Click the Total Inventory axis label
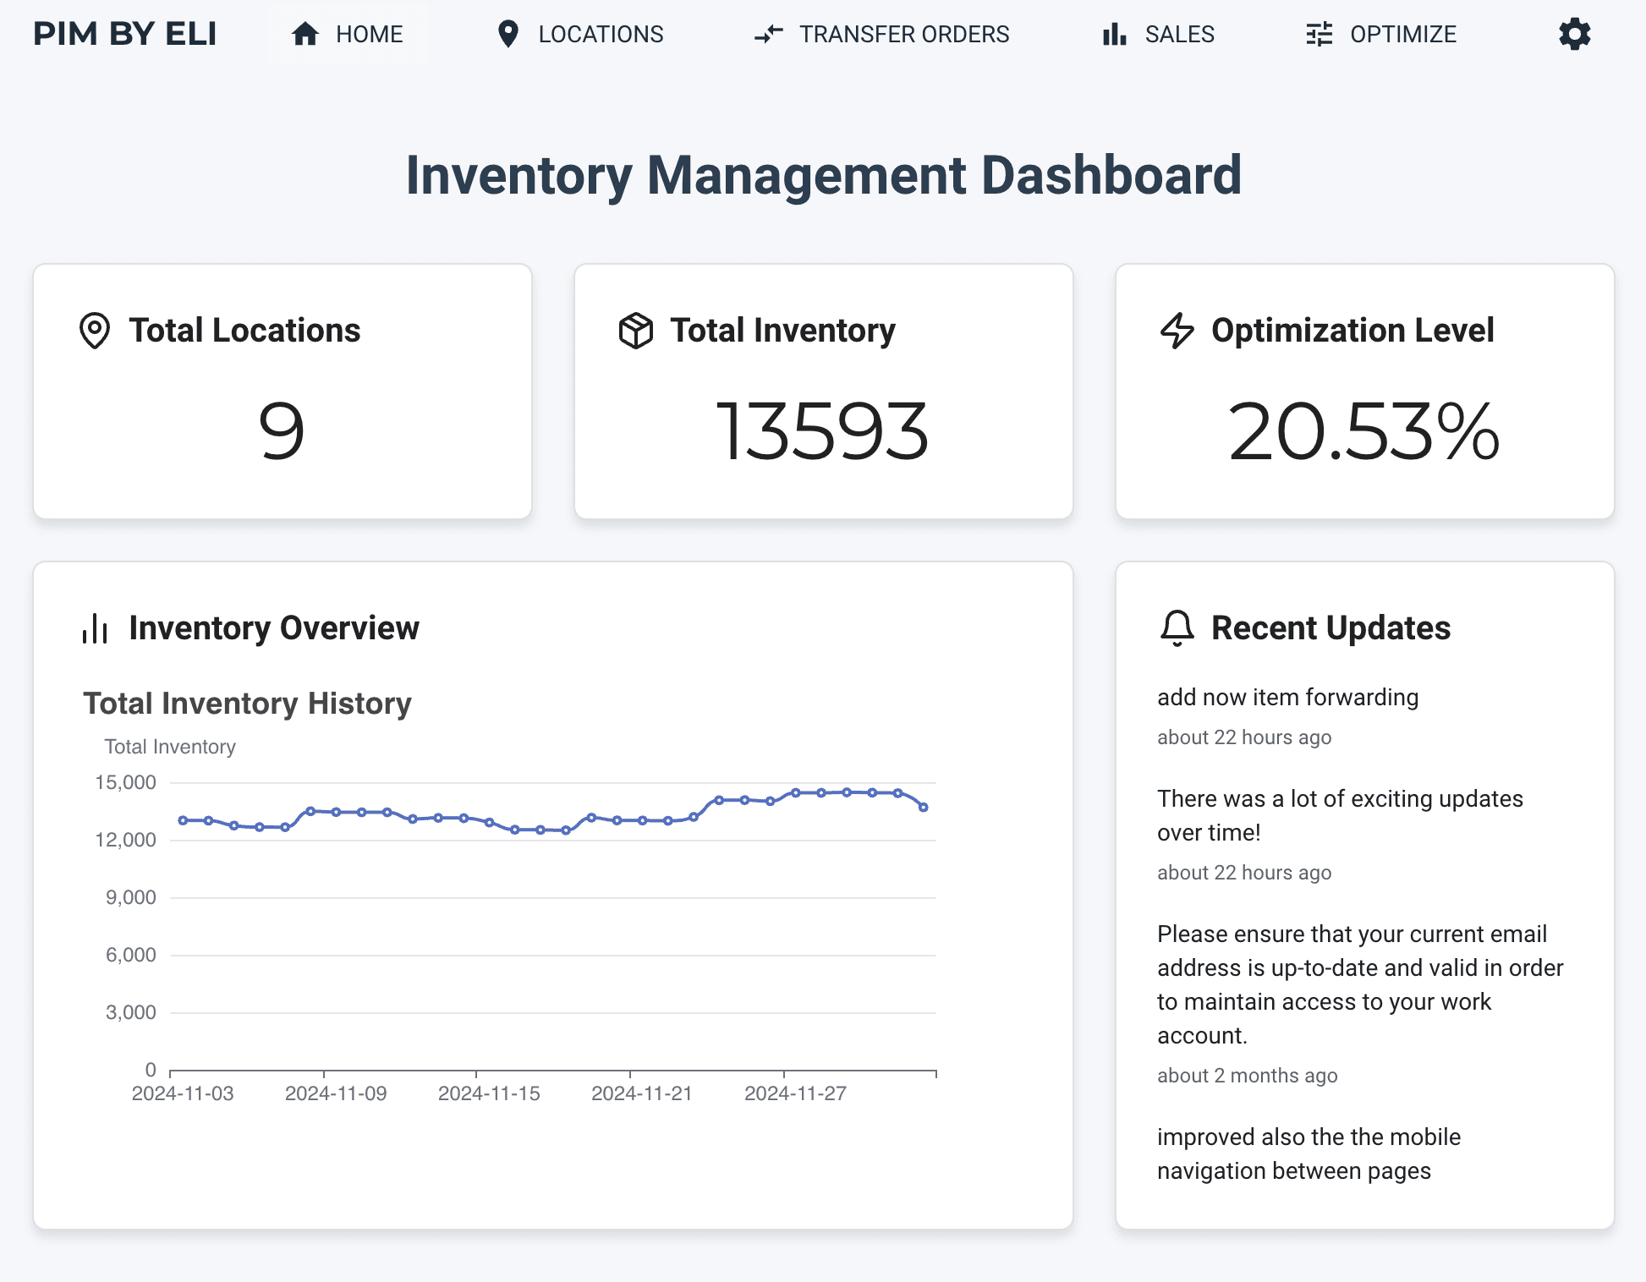This screenshot has height=1282, width=1646. (170, 747)
